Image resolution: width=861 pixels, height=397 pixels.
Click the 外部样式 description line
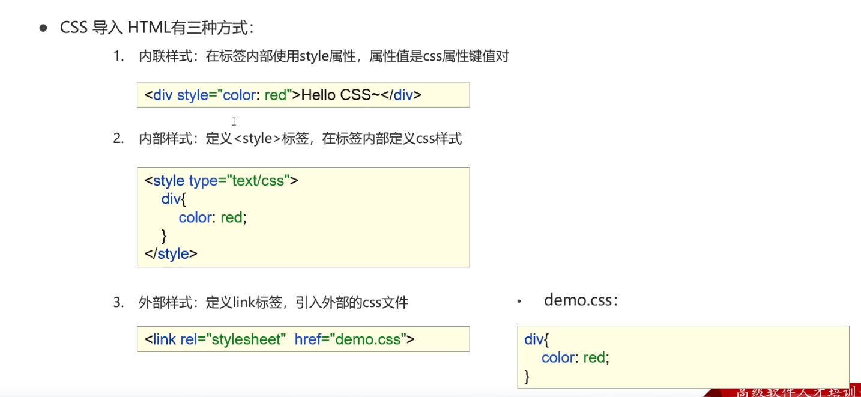click(x=273, y=303)
